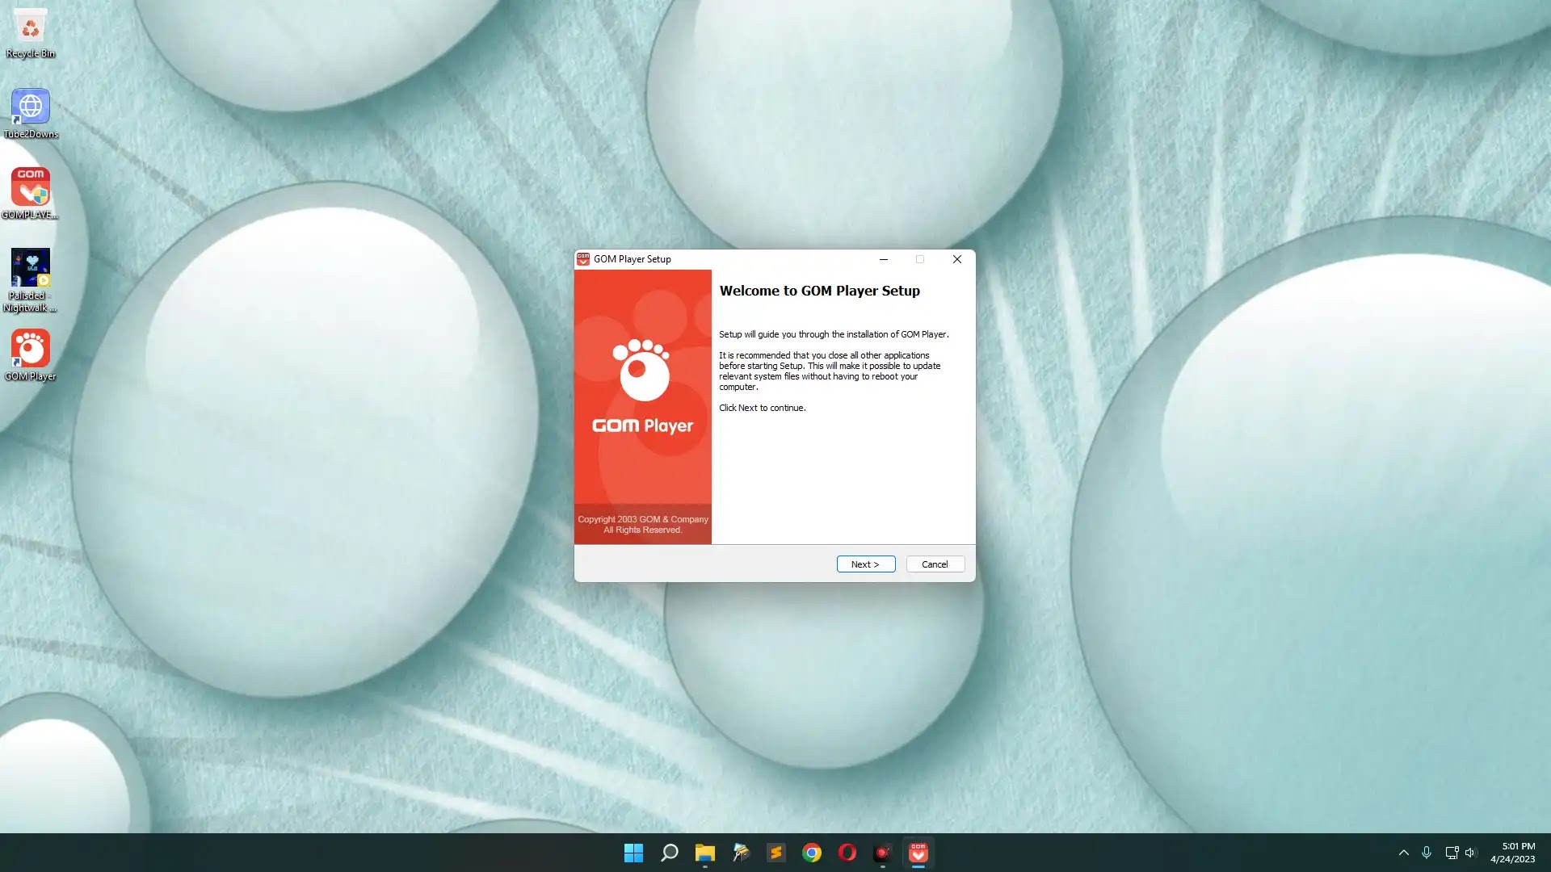Click the 'Welcome to GOM Player Setup' heading
The height and width of the screenshot is (872, 1551).
click(x=819, y=291)
